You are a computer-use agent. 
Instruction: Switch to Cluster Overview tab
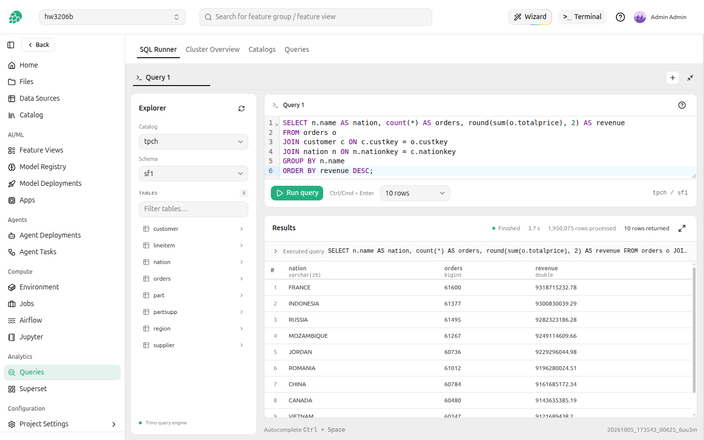coord(213,49)
